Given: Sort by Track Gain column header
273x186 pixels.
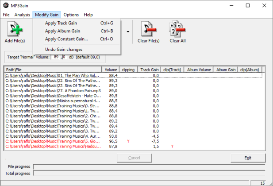Looking at the screenshot, I should click(x=149, y=70).
